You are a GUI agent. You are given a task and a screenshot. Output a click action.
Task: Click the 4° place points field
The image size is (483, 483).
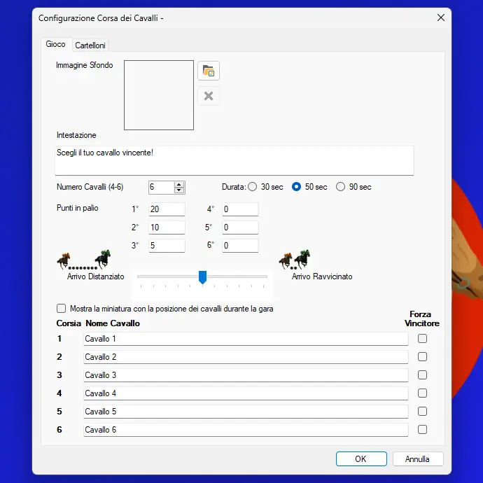click(x=240, y=209)
